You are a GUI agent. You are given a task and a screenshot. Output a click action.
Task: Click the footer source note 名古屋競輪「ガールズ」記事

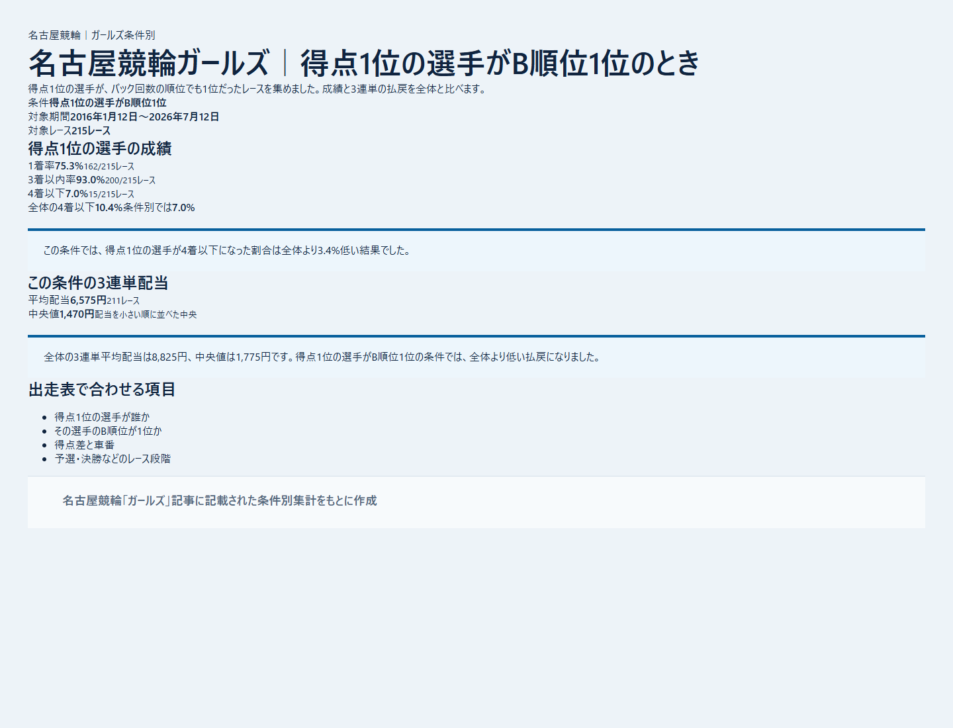220,501
